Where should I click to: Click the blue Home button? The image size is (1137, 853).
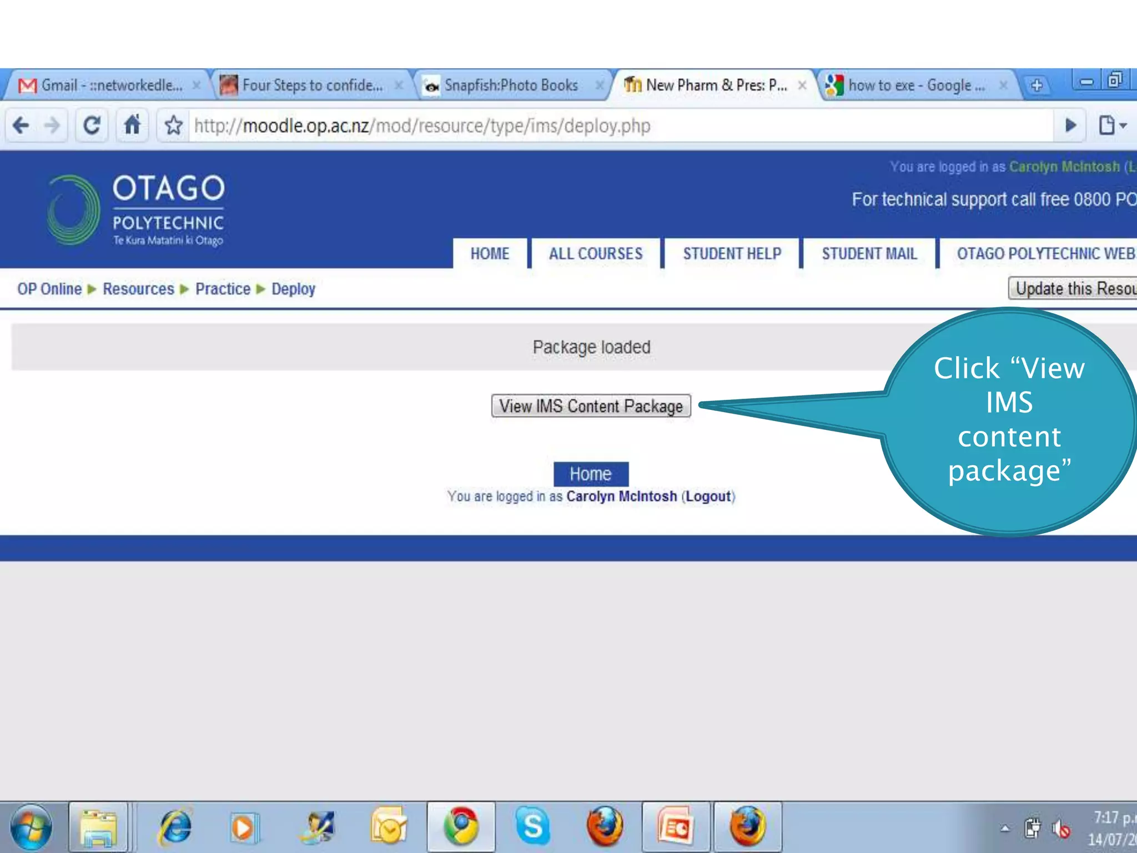coord(591,474)
